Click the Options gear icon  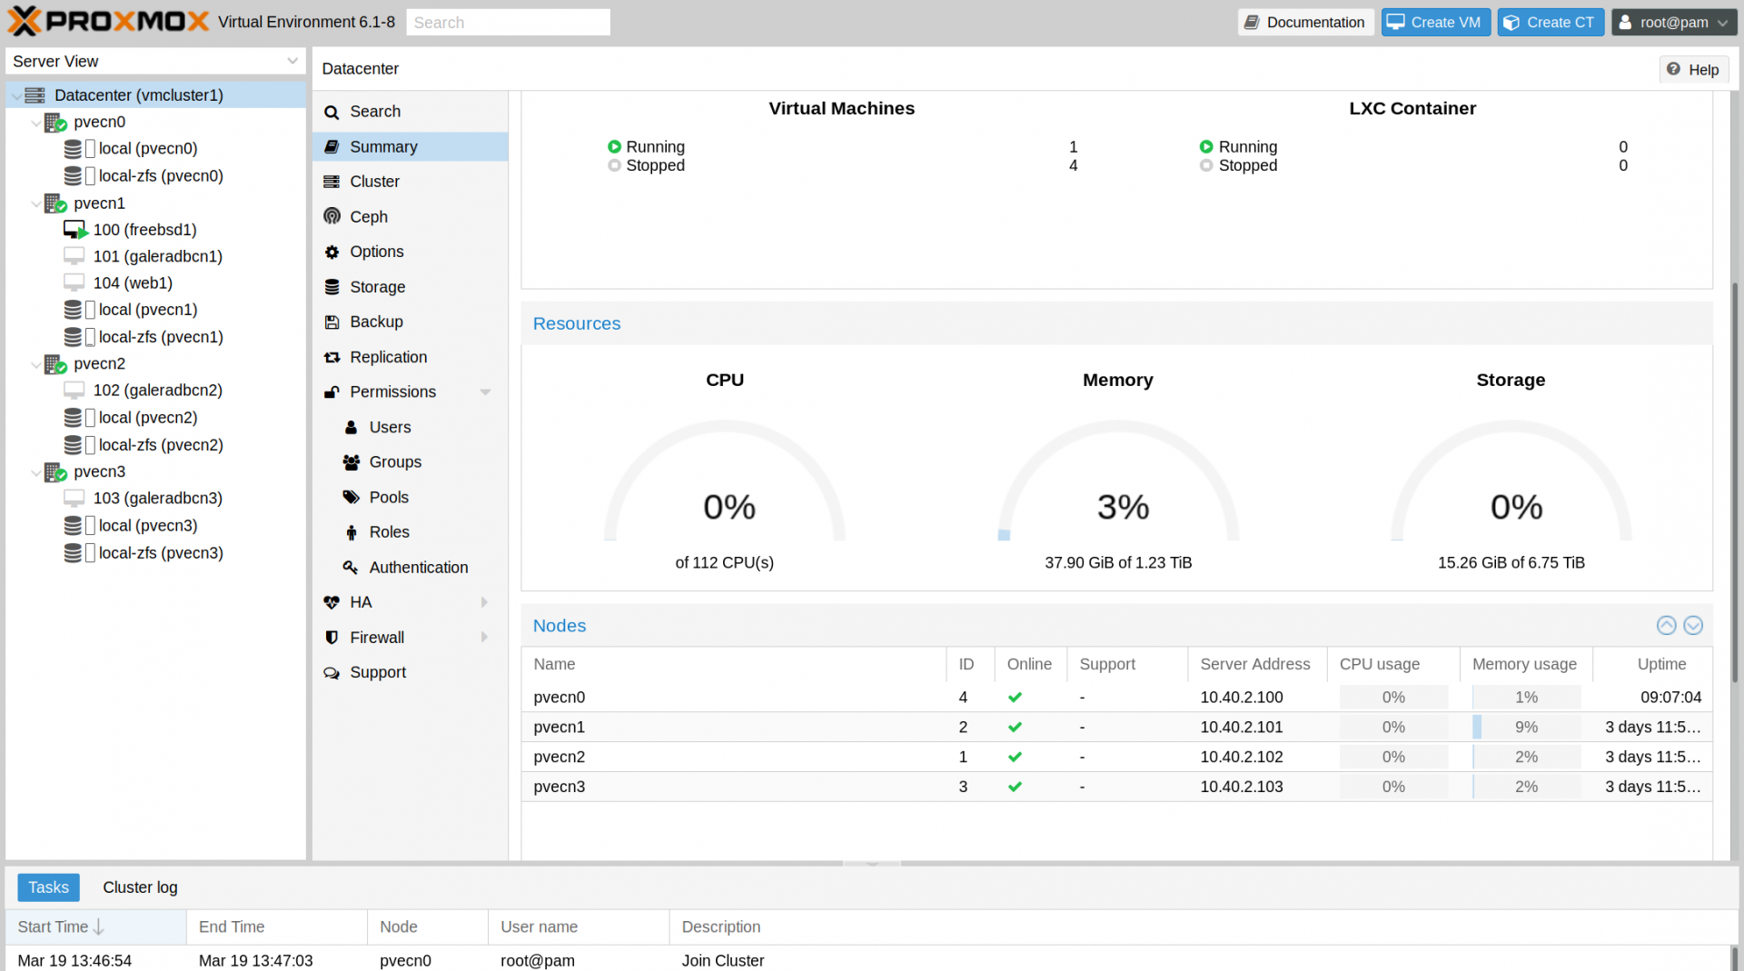pyautogui.click(x=332, y=252)
